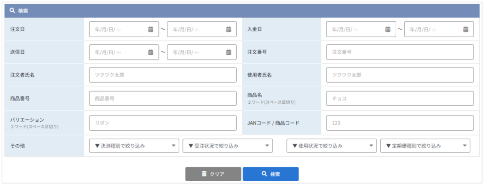Click the 商品番号 label
Viewport: 483px width, 184px height.
click(20, 99)
